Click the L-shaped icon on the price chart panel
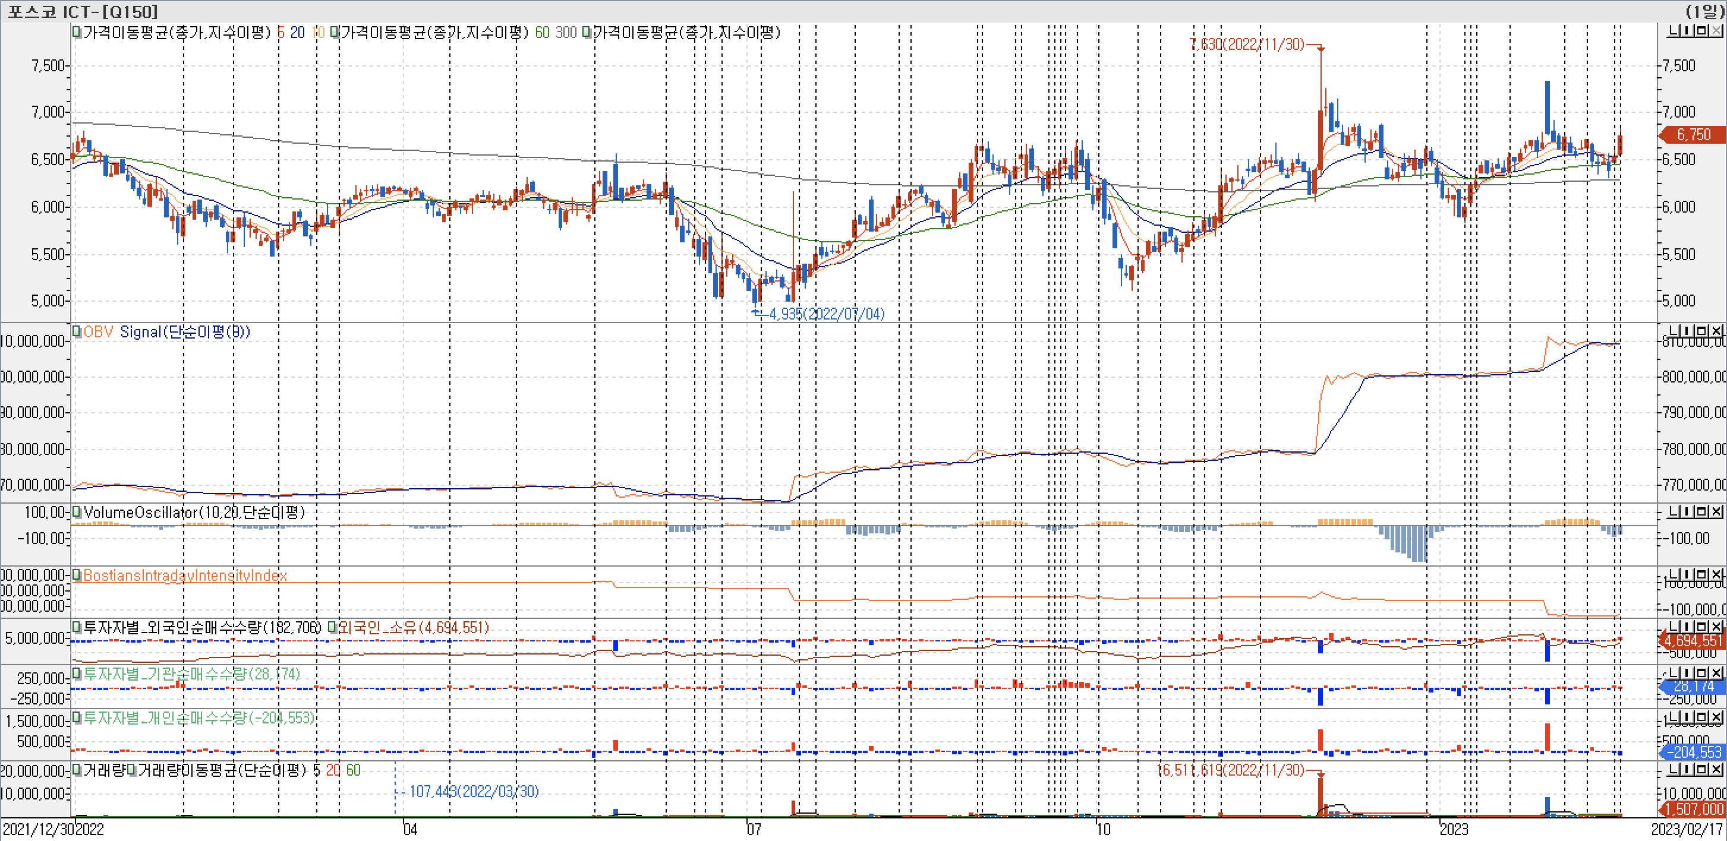Screen dimensions: 1727x841 [x=1674, y=31]
